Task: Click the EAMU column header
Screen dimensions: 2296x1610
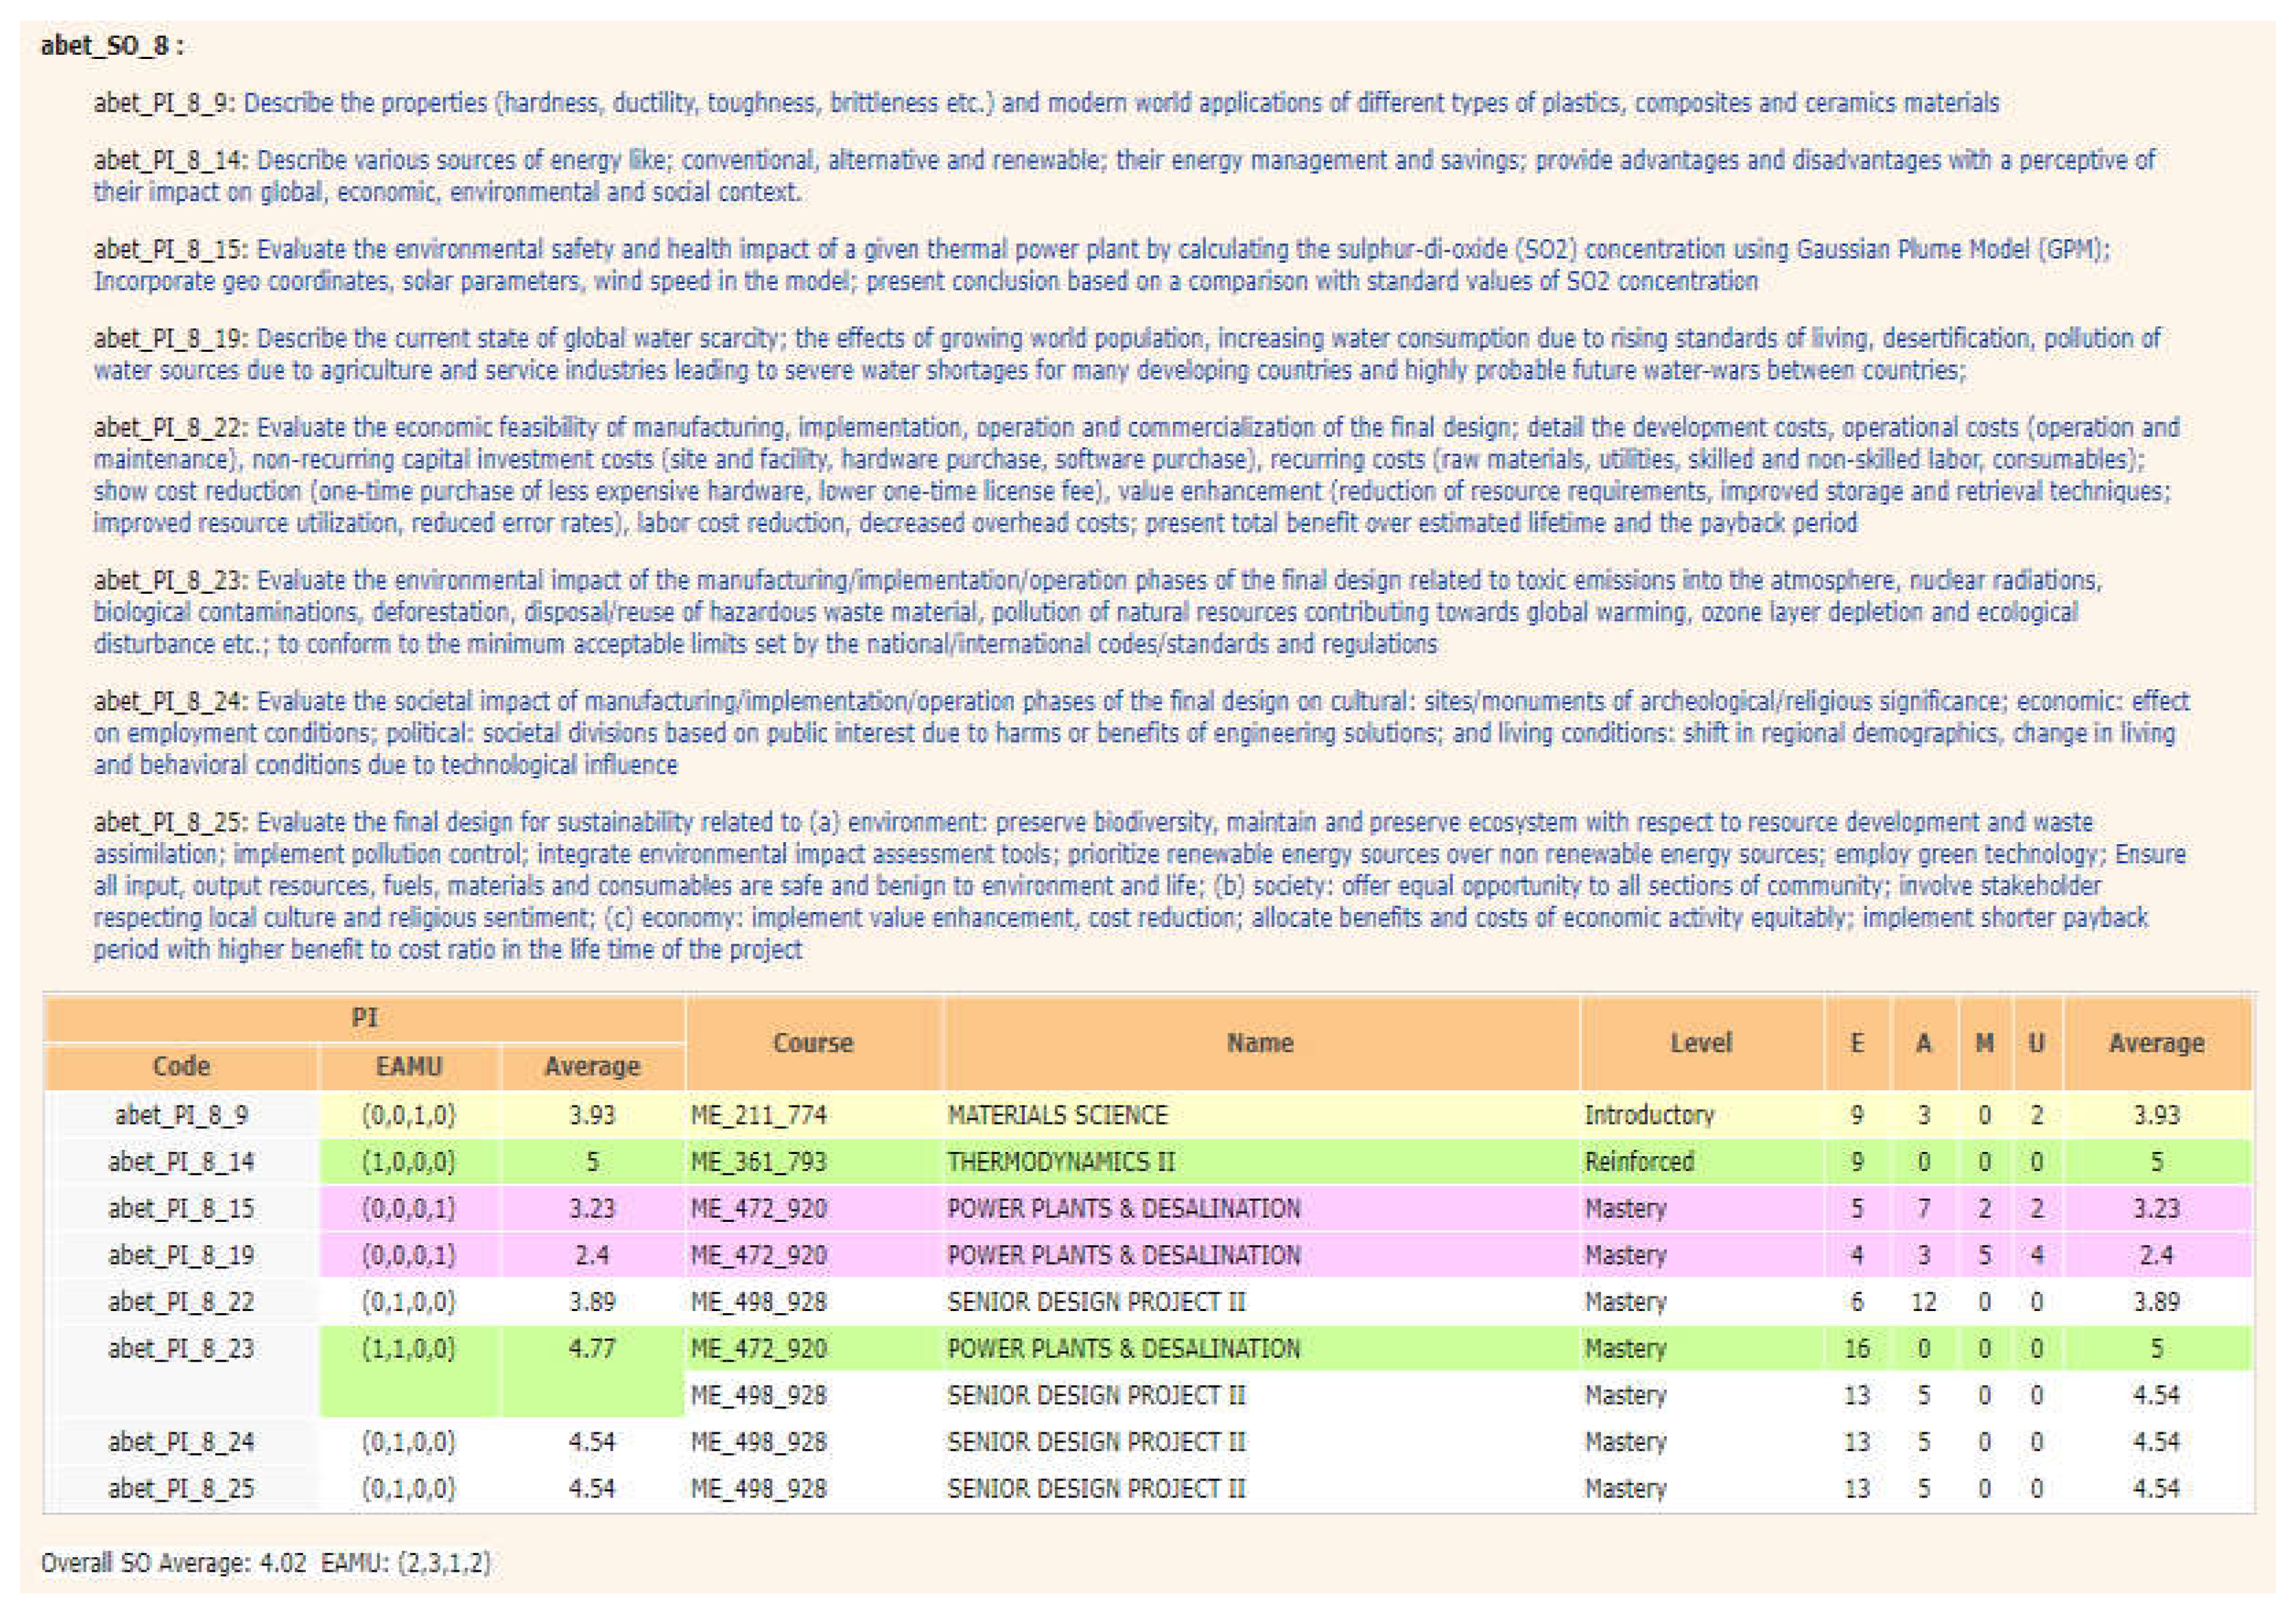Action: [408, 1066]
